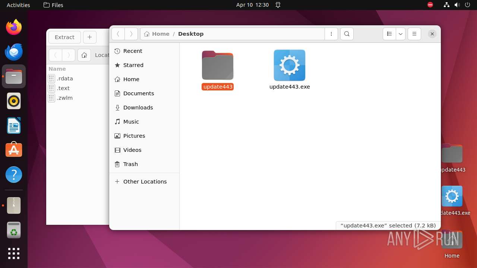This screenshot has width=477, height=268.
Task: Open Archive Manager icon in dock
Action: point(14,205)
